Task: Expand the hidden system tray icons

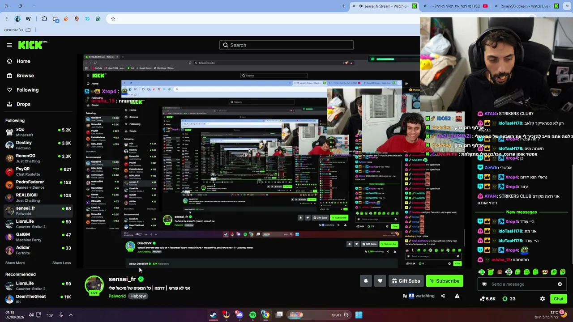Action: pyautogui.click(x=71, y=315)
